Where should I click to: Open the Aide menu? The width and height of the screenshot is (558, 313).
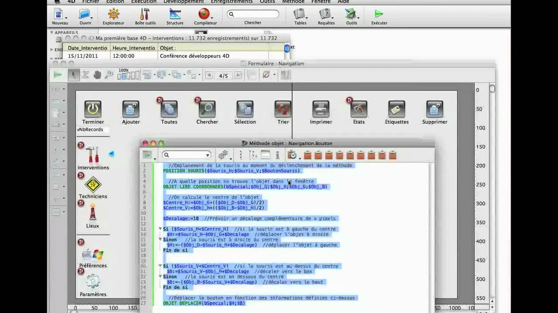(x=344, y=2)
